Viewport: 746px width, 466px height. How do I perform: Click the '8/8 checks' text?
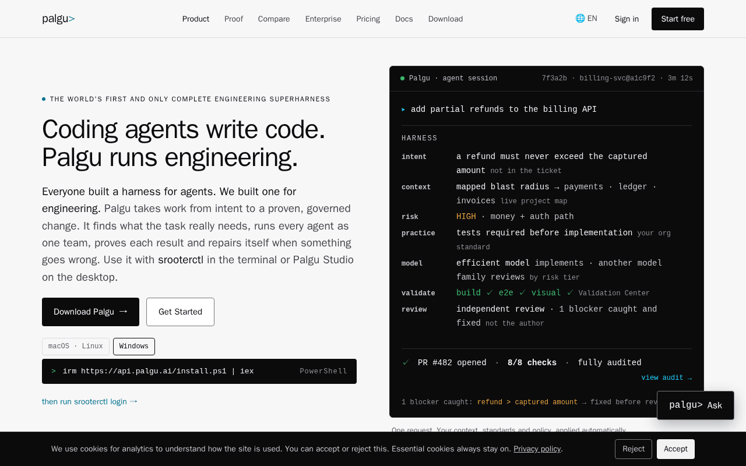tap(532, 362)
